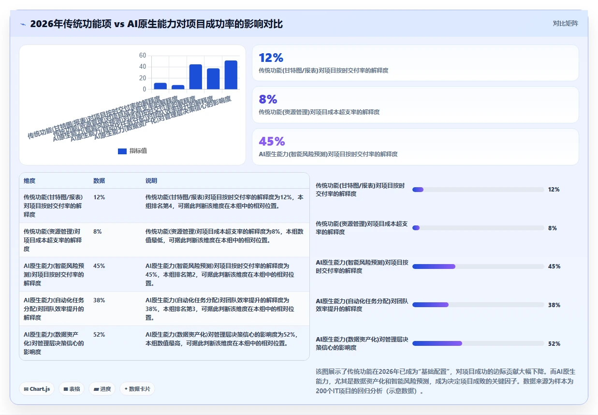Open the 12% stat card
Image resolution: width=598 pixels, height=415 pixels.
415,63
